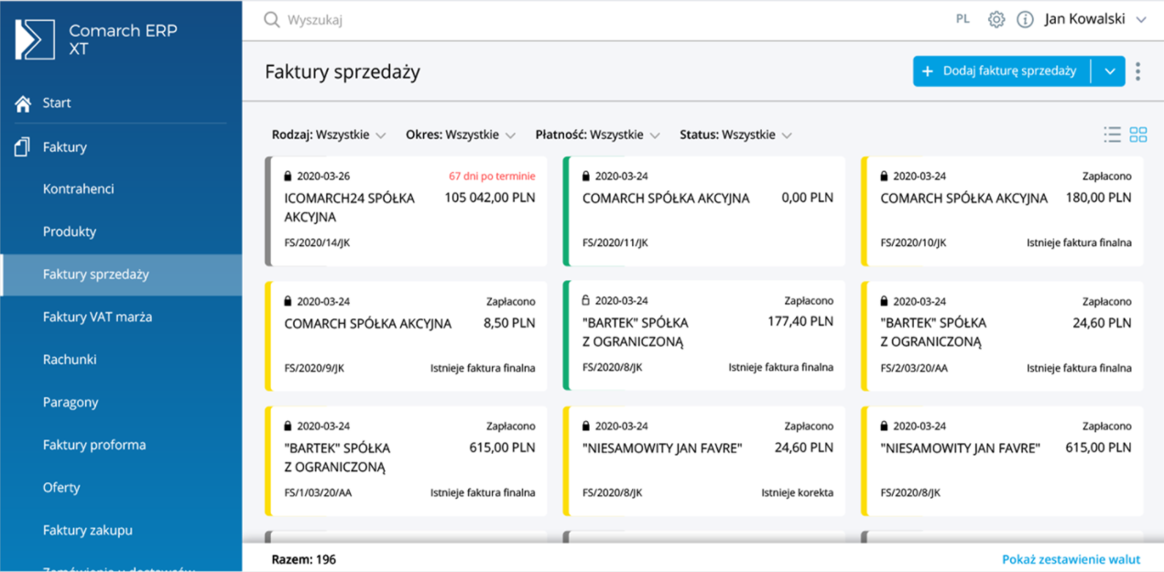1164x572 pixels.
Task: Click date 2020-03-26 on ICOMARCH24 card
Action: (x=323, y=176)
